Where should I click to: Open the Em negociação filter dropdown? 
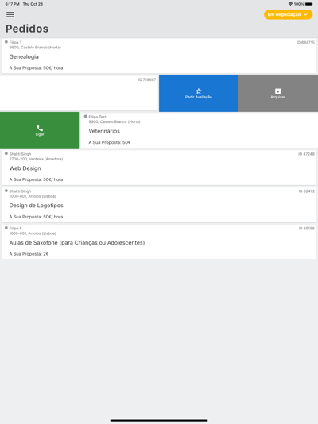(289, 14)
